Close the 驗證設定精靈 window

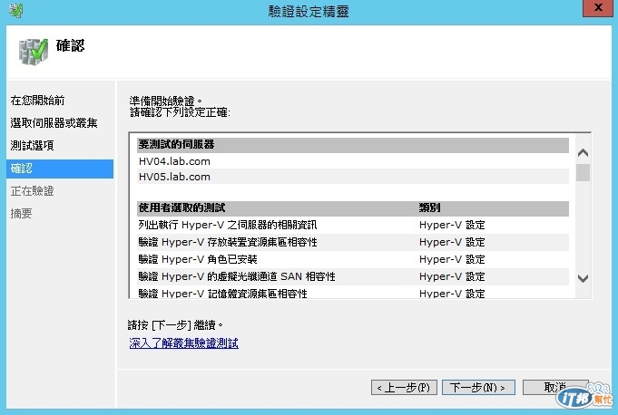pos(597,7)
